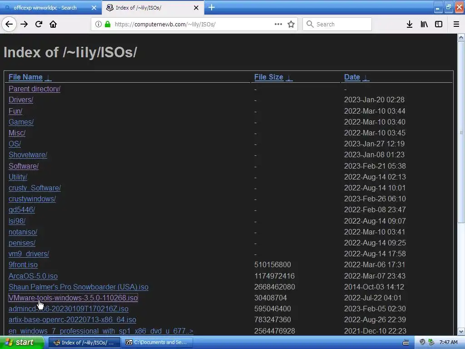Close the 'Index of /~lily/ISOs/' tab
The width and height of the screenshot is (465, 349).
(x=196, y=8)
